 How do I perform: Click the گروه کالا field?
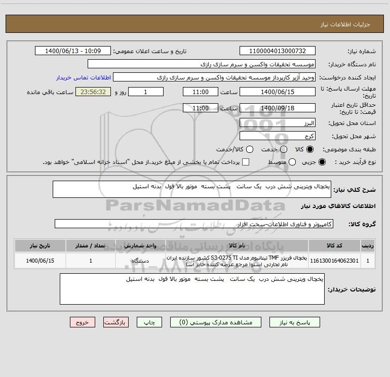(x=194, y=224)
